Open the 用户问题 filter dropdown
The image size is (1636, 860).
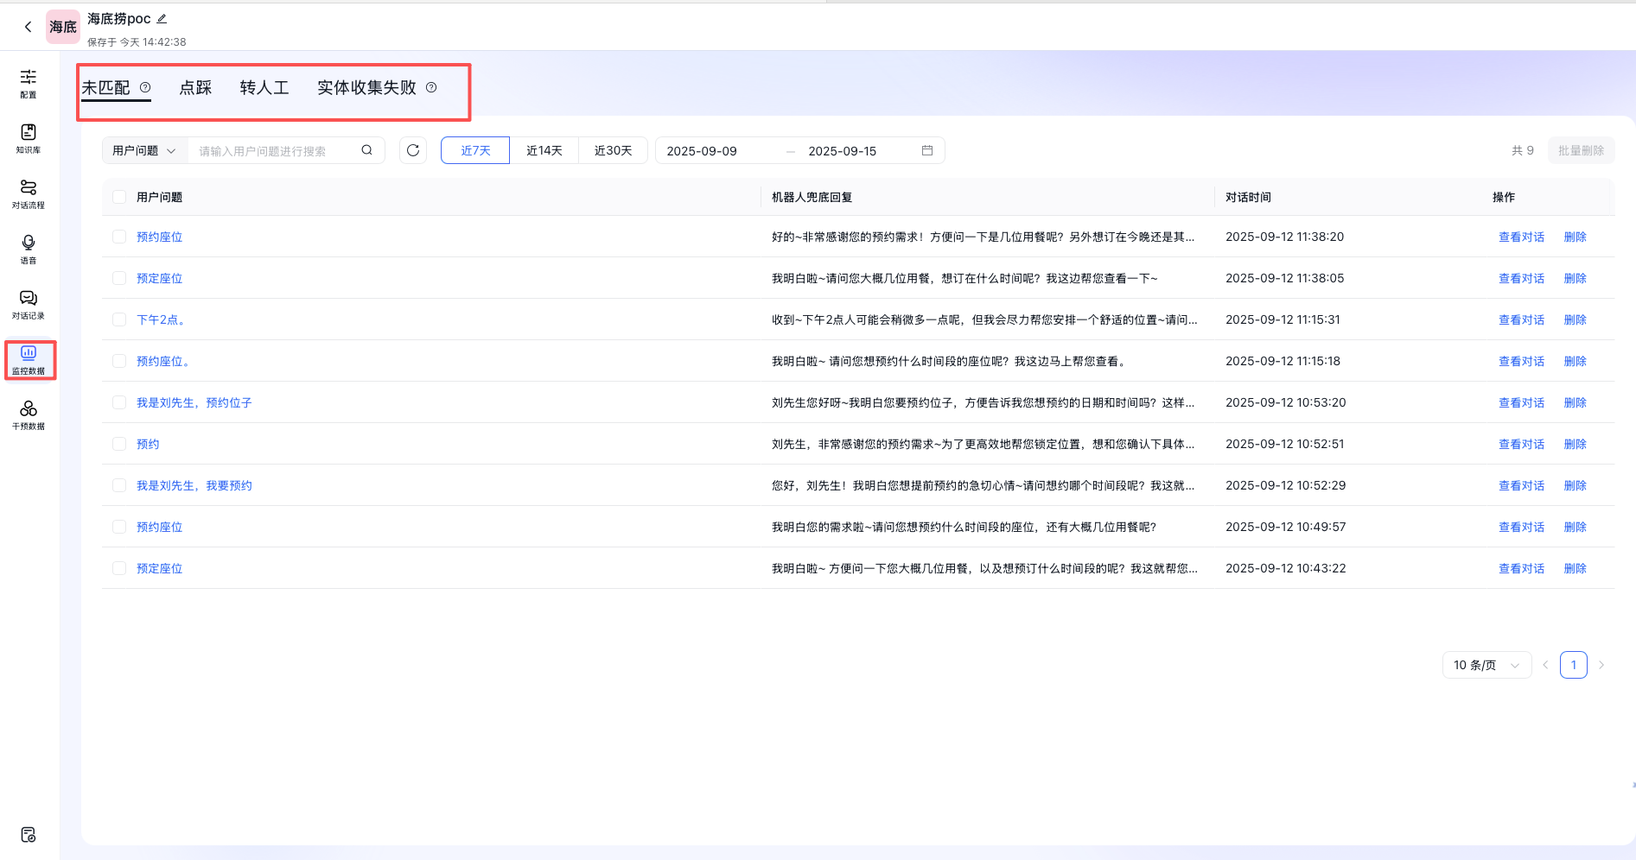click(143, 150)
